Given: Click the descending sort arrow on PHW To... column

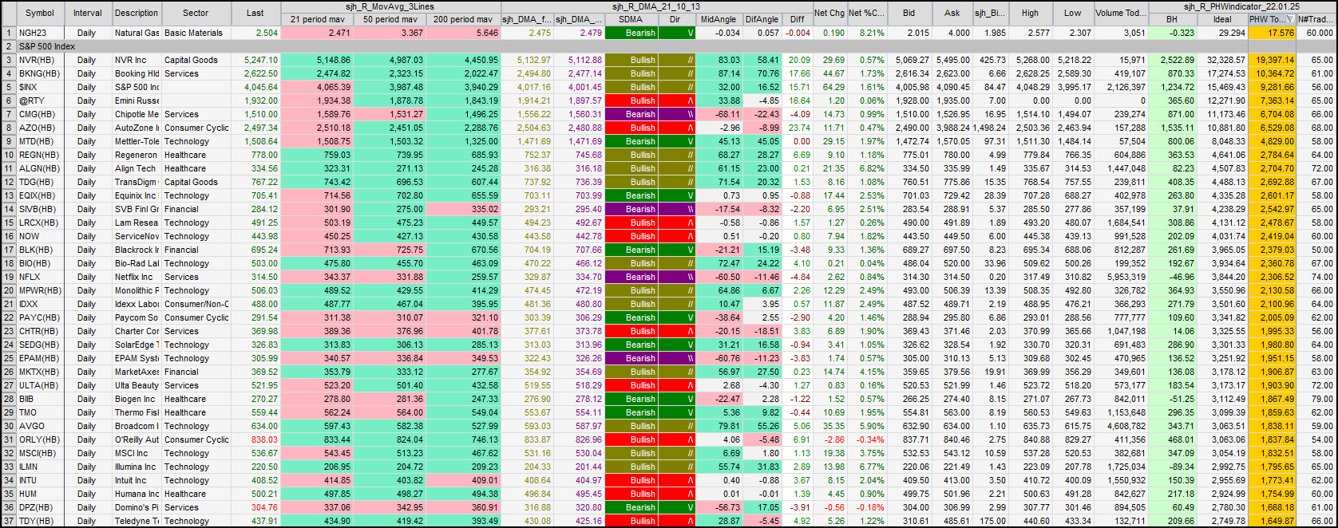Looking at the screenshot, I should click(1290, 19).
